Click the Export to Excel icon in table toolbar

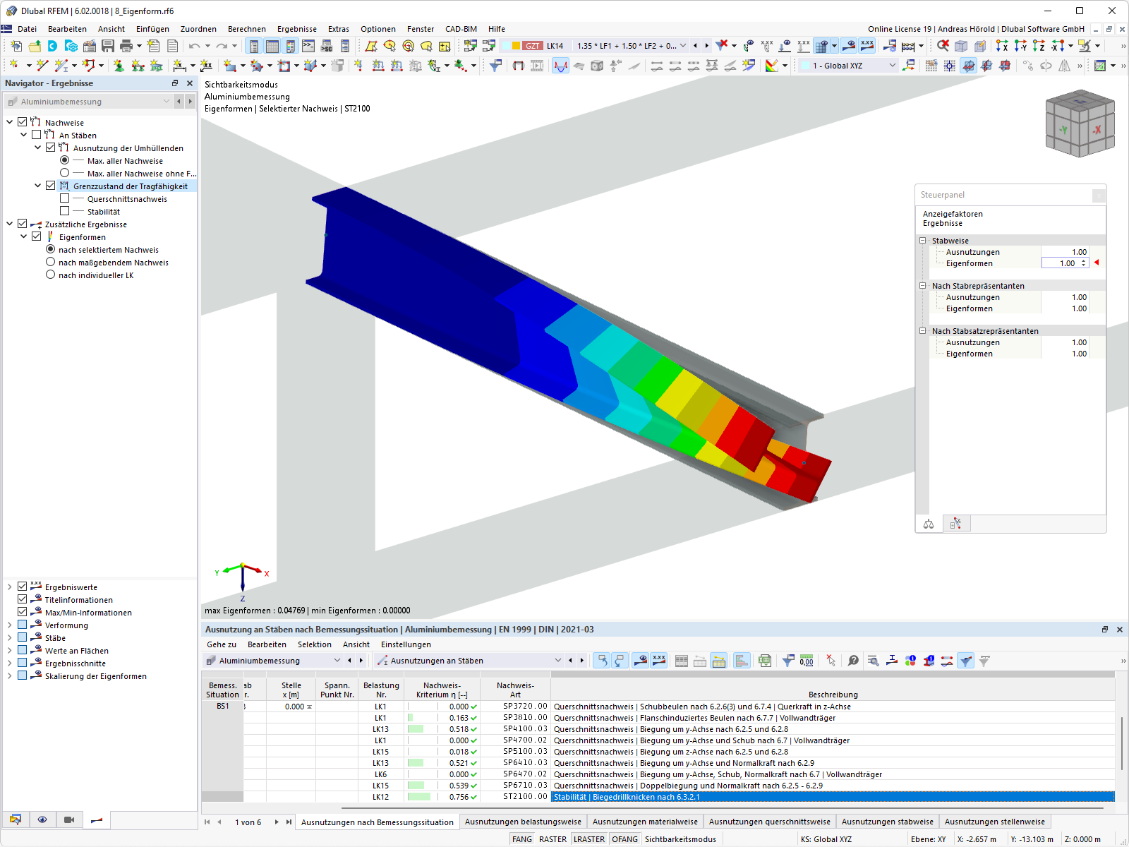[765, 661]
